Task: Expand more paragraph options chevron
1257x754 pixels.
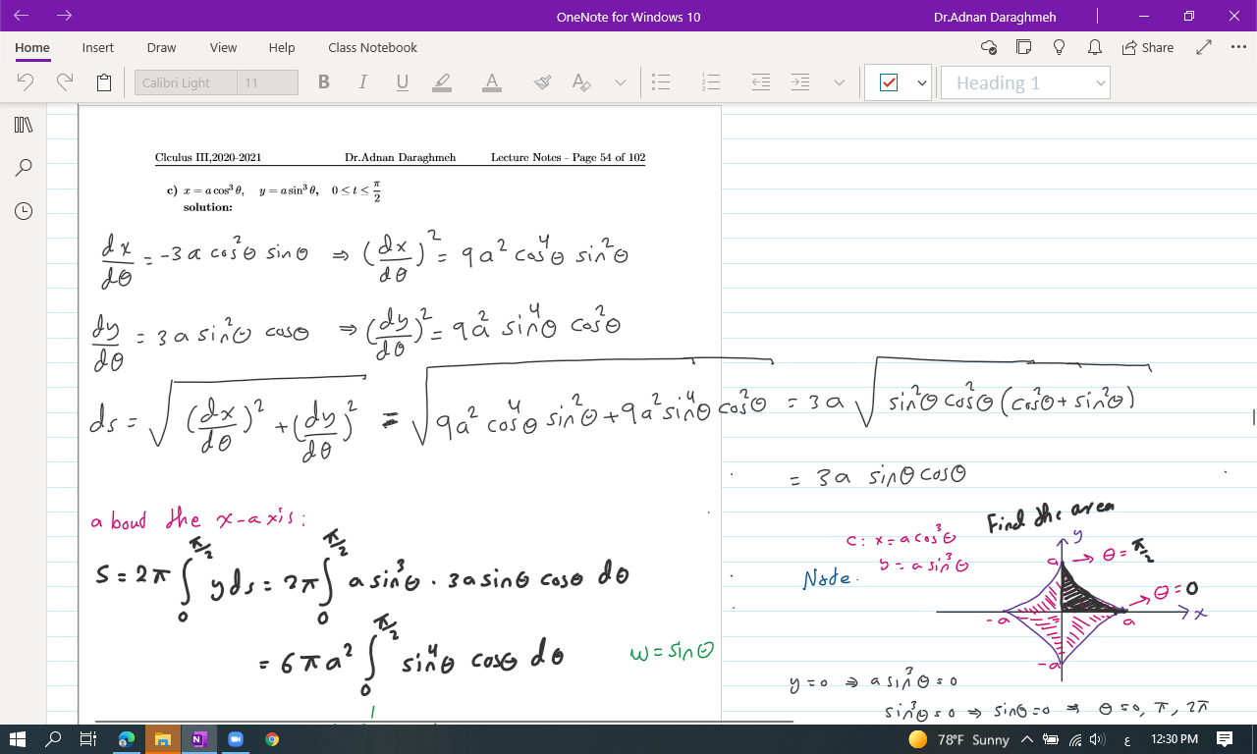Action: coord(840,83)
